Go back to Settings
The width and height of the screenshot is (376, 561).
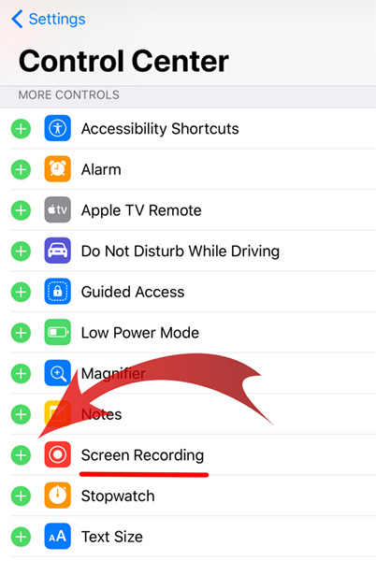point(49,19)
